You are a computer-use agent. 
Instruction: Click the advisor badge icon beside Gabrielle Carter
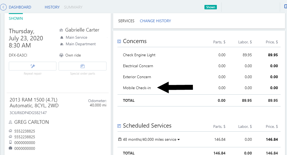click(61, 30)
